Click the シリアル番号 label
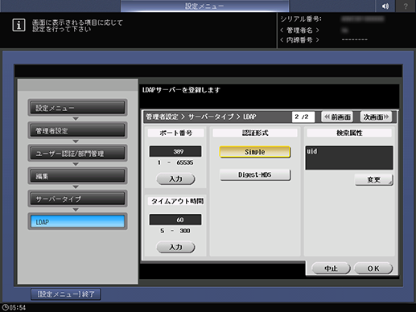Image resolution: width=416 pixels, height=312 pixels. click(x=301, y=19)
